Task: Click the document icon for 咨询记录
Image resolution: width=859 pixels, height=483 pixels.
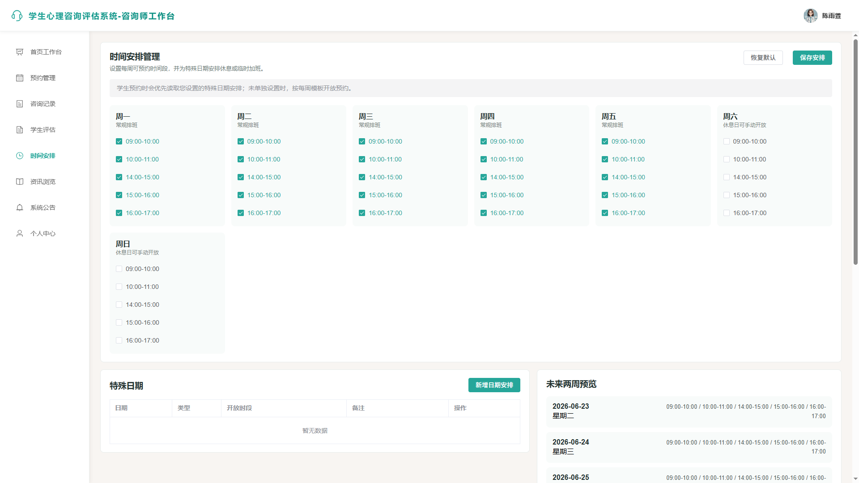Action: click(20, 104)
